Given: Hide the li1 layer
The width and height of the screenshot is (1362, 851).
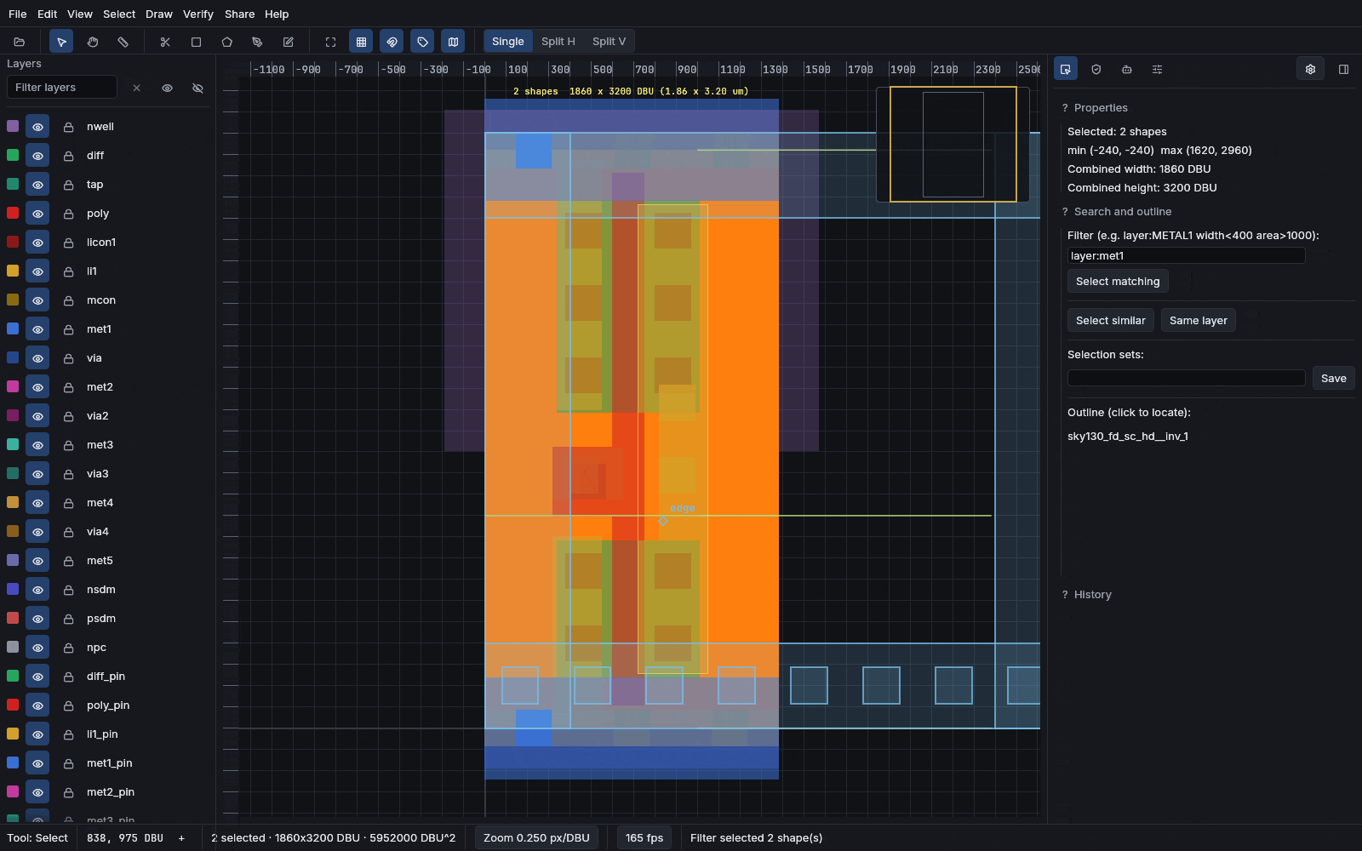Looking at the screenshot, I should coord(37,271).
